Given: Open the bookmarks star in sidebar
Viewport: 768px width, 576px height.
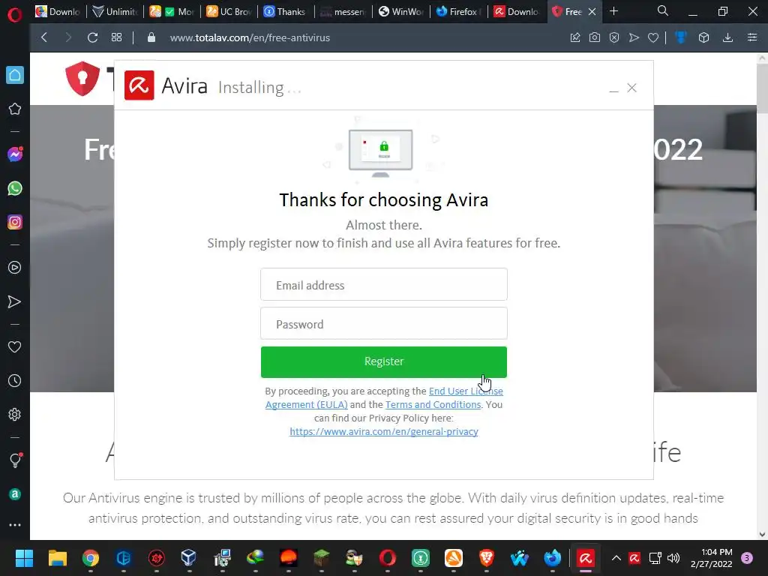Looking at the screenshot, I should pyautogui.click(x=15, y=109).
